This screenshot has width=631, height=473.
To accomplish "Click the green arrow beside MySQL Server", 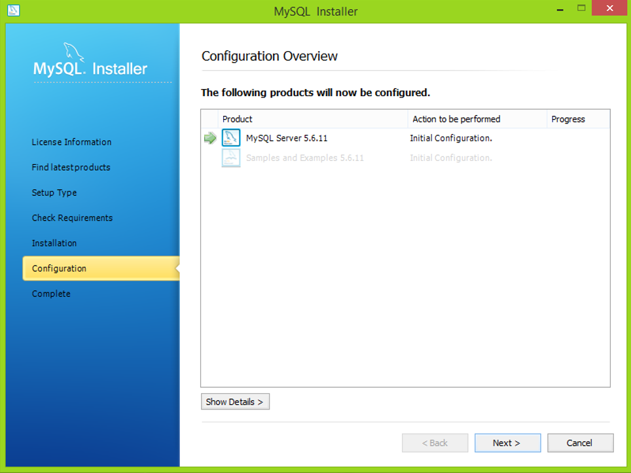I will 210,138.
